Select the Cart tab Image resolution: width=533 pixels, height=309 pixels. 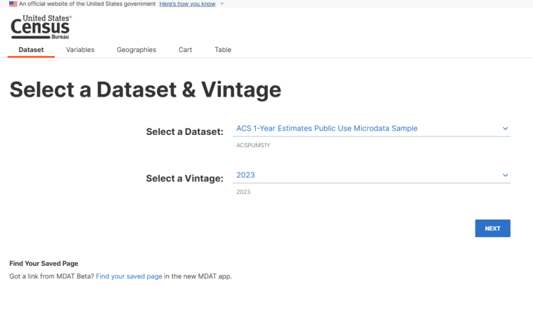click(x=185, y=50)
